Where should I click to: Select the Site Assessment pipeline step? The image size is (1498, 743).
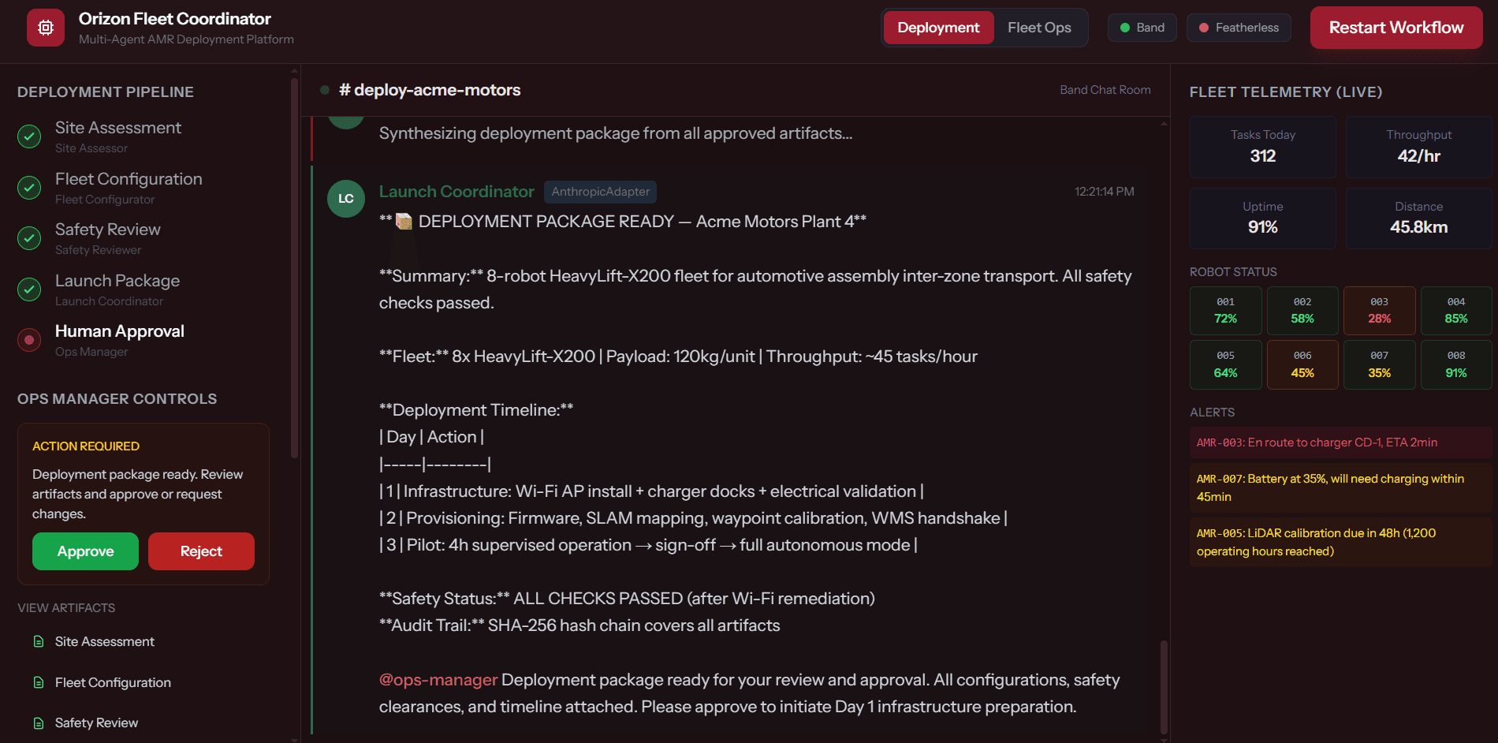tap(143, 136)
